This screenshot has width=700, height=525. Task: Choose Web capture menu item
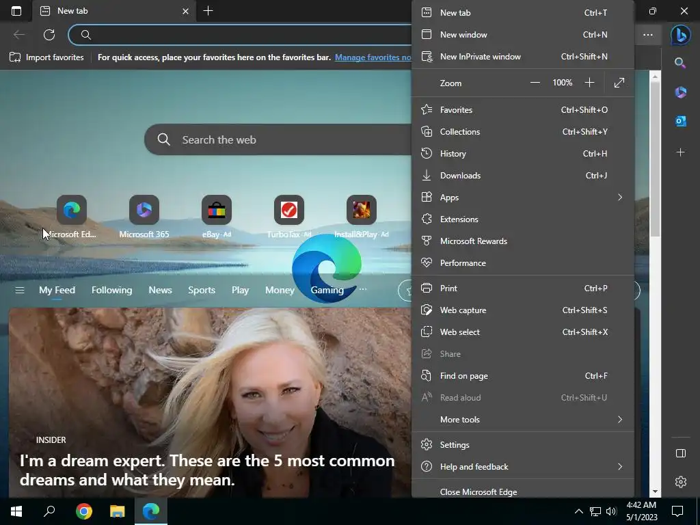tap(523, 310)
